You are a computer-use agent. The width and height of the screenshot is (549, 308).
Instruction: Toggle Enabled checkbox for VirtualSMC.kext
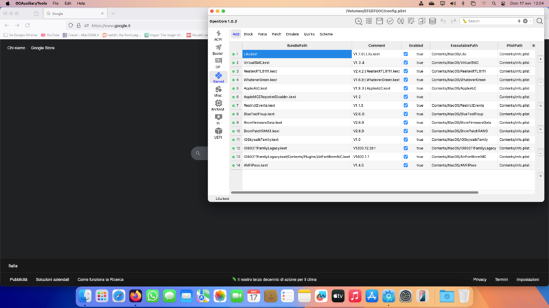point(406,62)
